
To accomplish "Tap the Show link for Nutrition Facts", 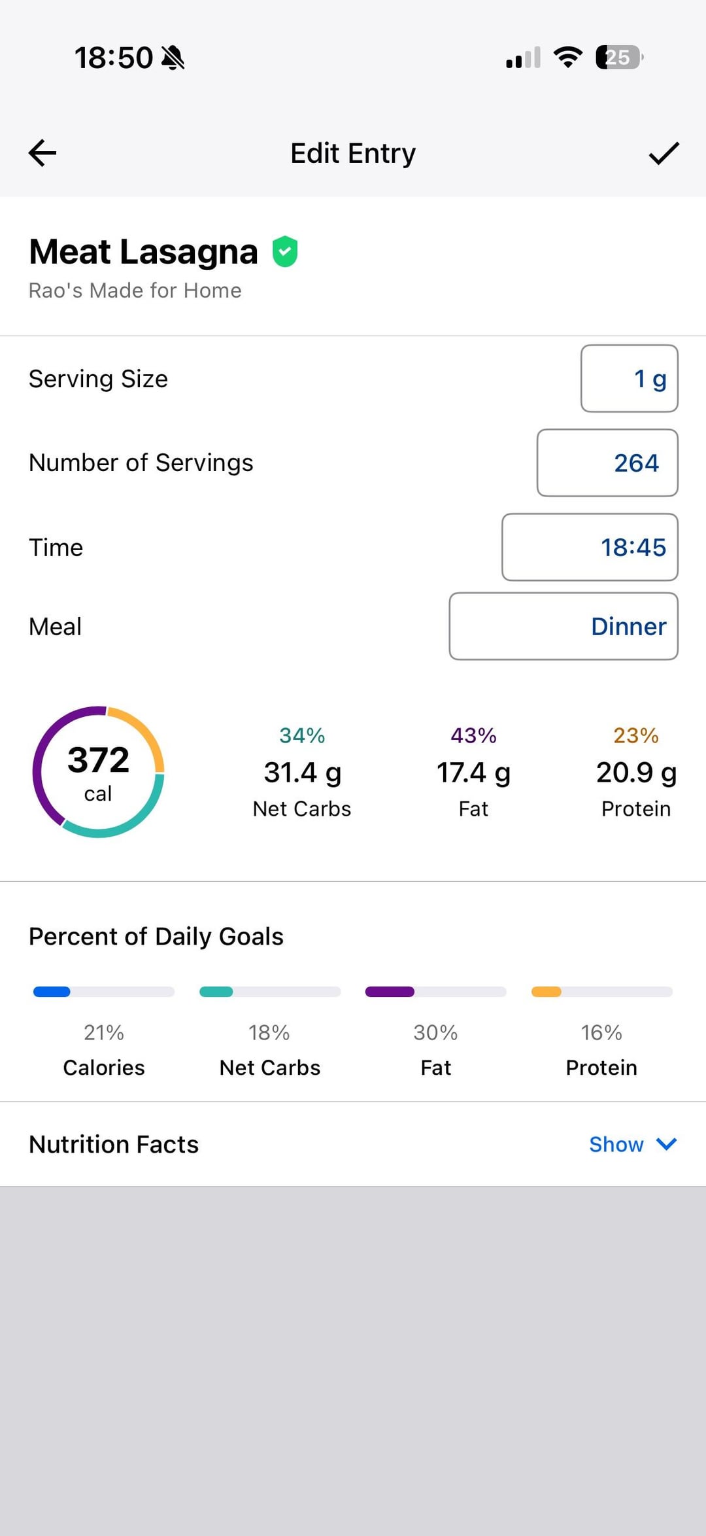I will tap(616, 1144).
